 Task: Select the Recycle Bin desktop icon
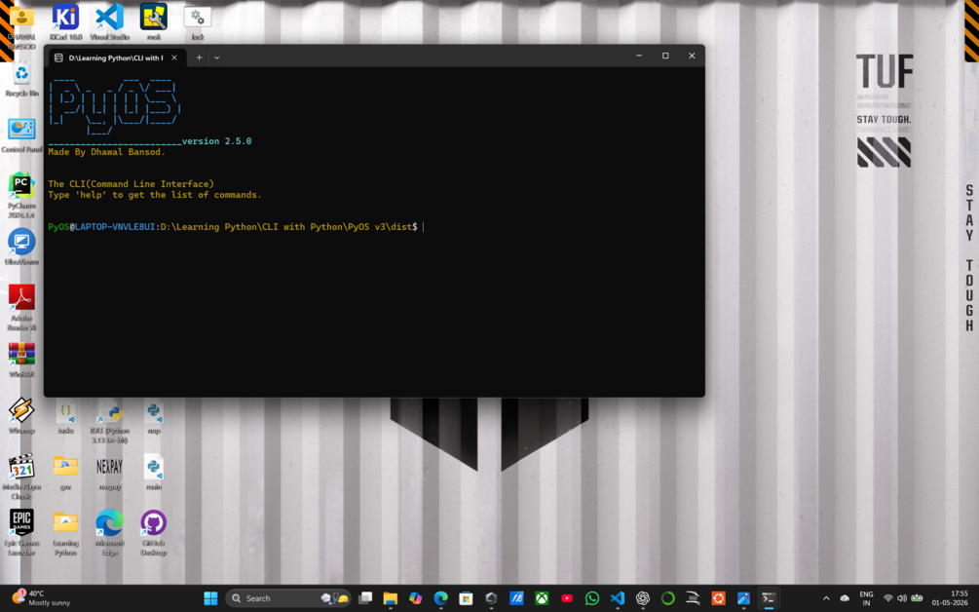coord(21,79)
